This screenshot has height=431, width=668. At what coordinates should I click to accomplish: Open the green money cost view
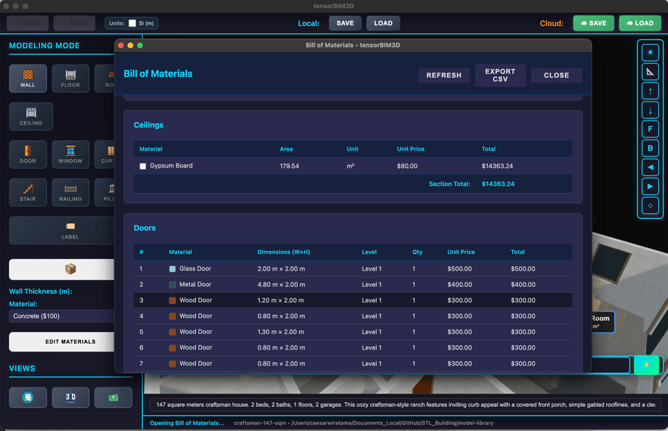(x=113, y=397)
